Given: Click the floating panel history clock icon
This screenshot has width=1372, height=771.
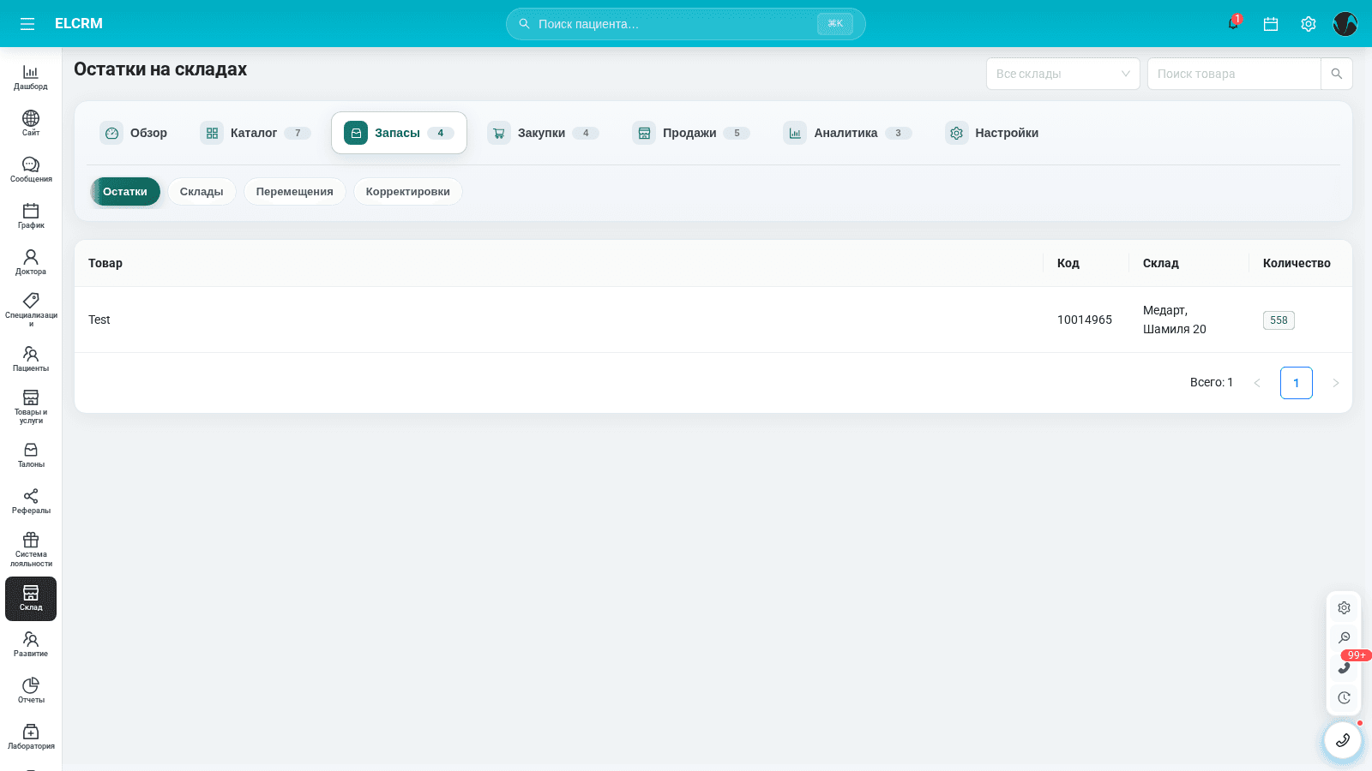Looking at the screenshot, I should pyautogui.click(x=1344, y=697).
